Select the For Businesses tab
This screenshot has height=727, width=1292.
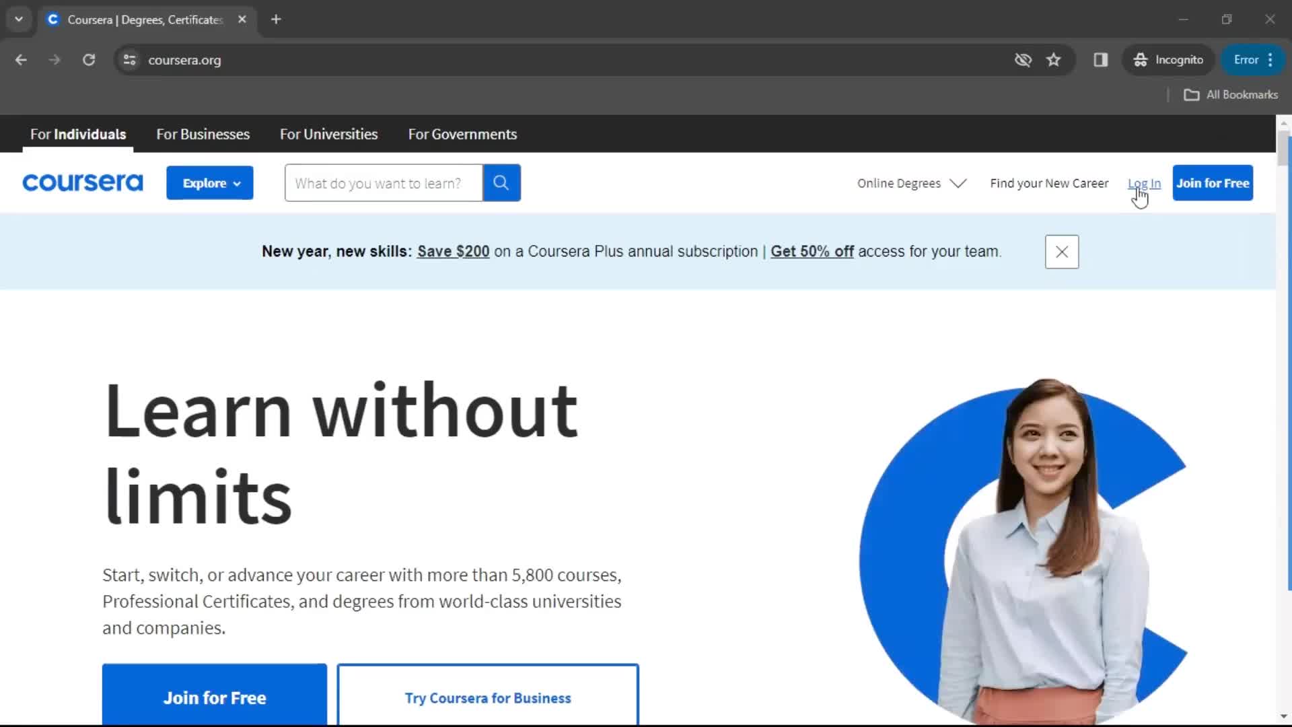click(x=203, y=134)
